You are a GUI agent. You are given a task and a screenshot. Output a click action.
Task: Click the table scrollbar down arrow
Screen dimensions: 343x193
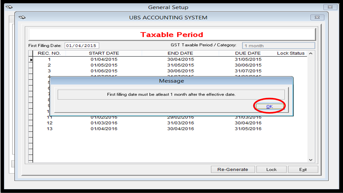click(311, 160)
